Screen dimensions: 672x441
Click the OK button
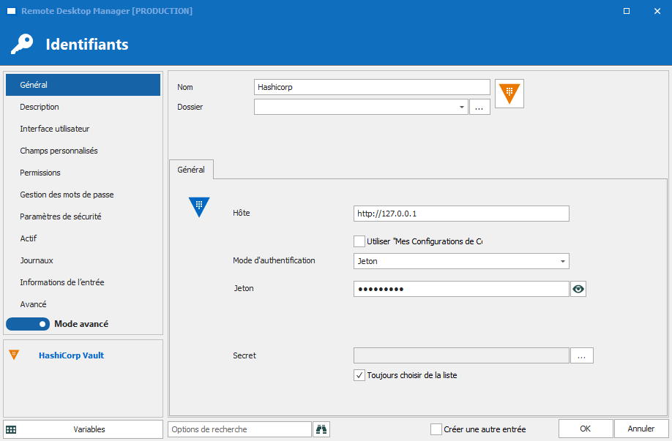pos(585,429)
